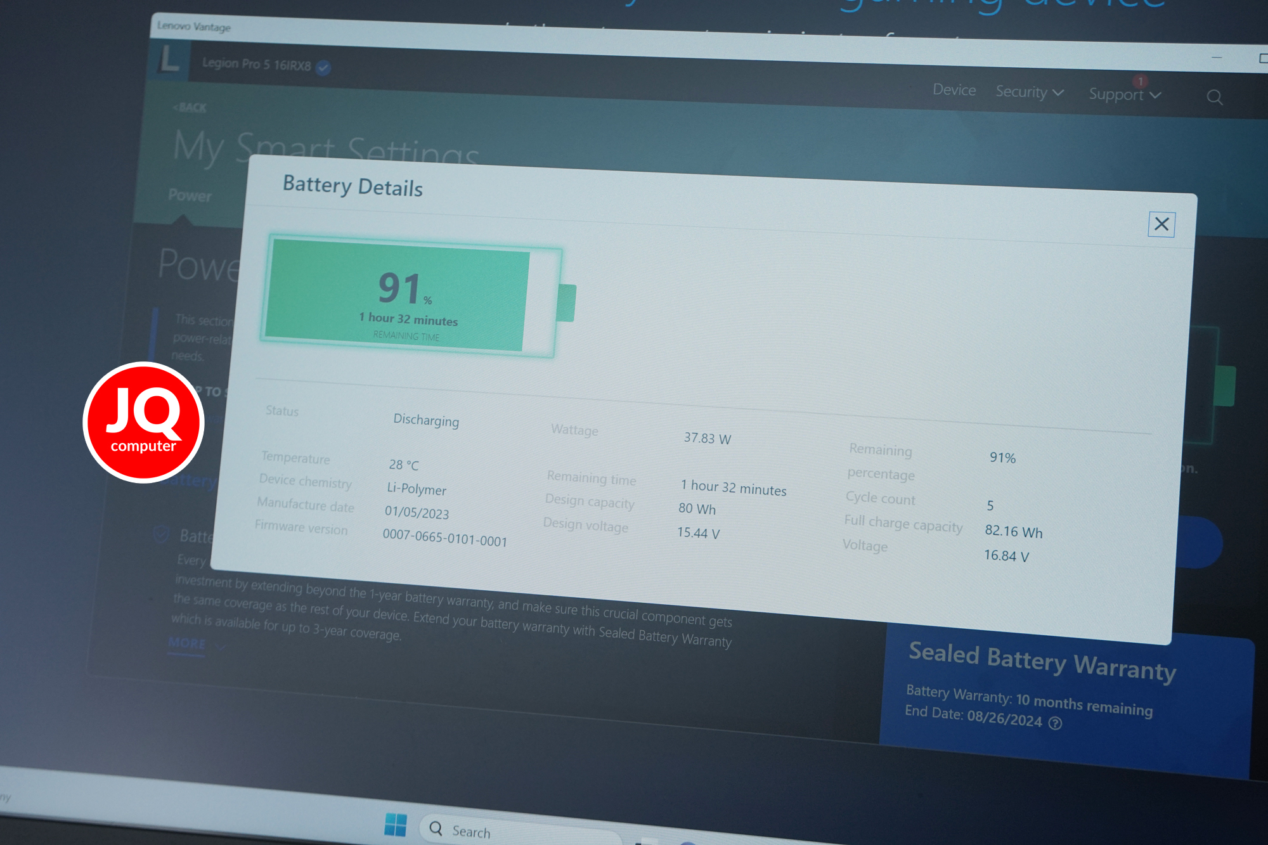Image resolution: width=1268 pixels, height=845 pixels.
Task: Expand the Support dropdown menu
Action: pyautogui.click(x=1125, y=94)
